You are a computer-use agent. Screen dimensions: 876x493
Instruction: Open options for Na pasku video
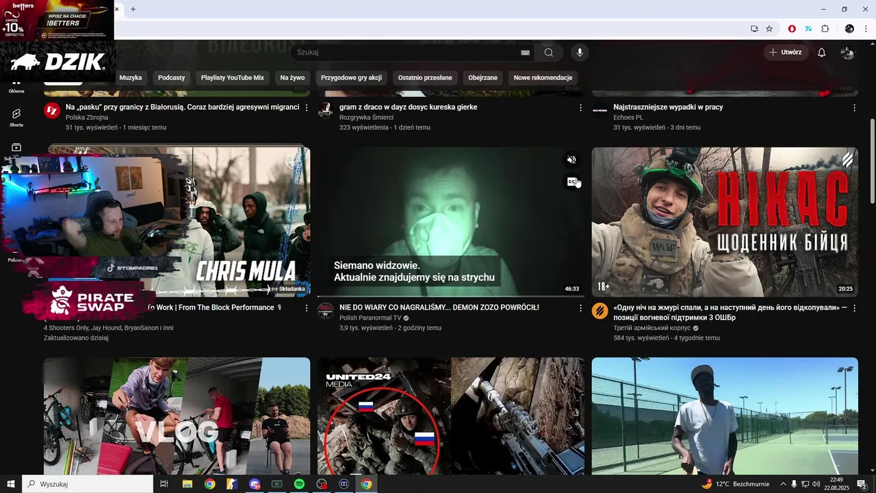coord(307,108)
